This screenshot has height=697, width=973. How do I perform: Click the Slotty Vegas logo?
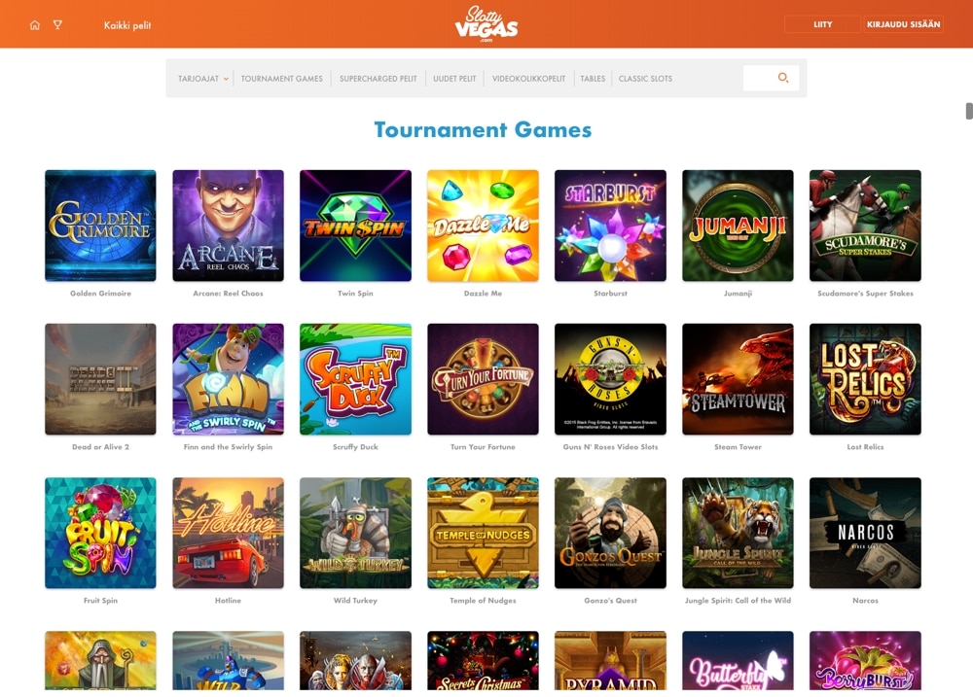point(486,24)
